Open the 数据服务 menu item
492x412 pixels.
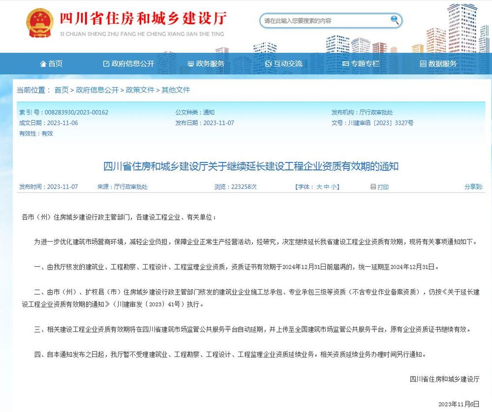(442, 64)
